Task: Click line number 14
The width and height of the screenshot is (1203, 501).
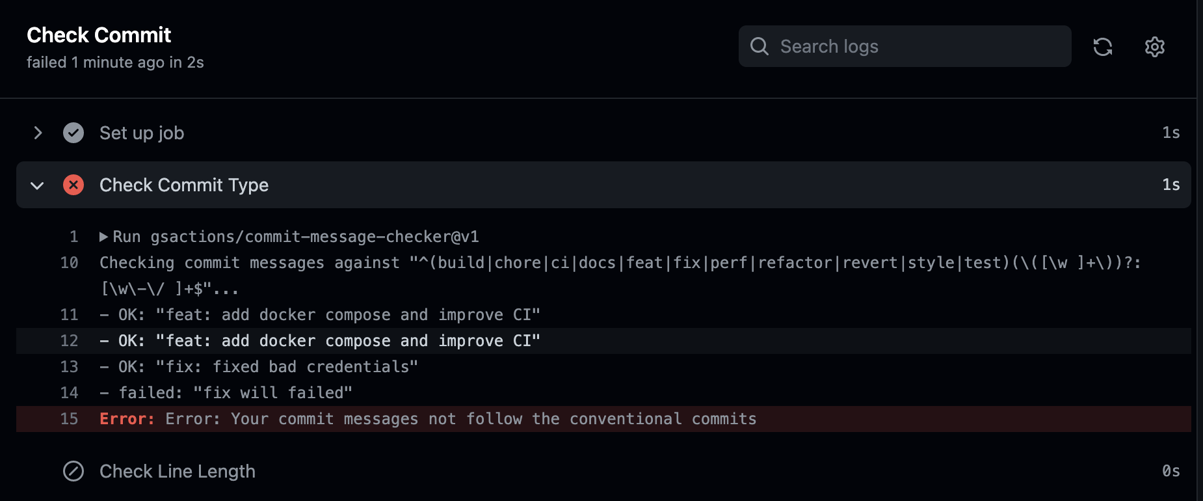Action: tap(69, 392)
